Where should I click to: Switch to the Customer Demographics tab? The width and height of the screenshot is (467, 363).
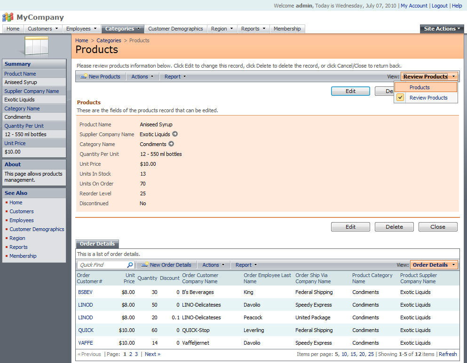point(175,29)
